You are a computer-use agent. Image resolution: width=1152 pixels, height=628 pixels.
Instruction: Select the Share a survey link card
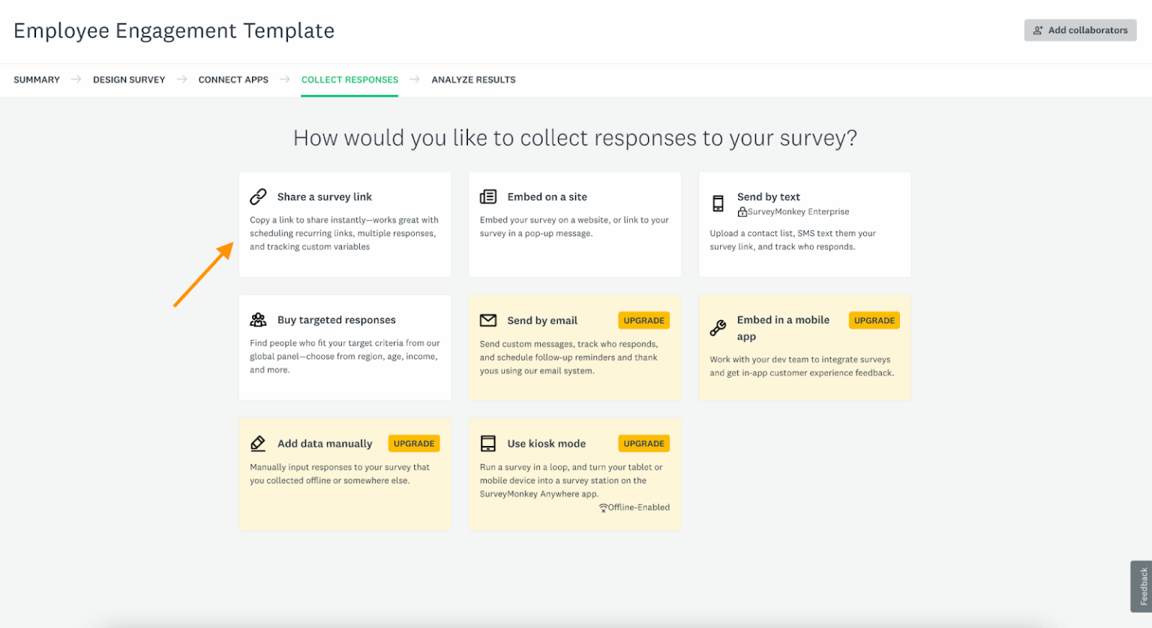(344, 223)
